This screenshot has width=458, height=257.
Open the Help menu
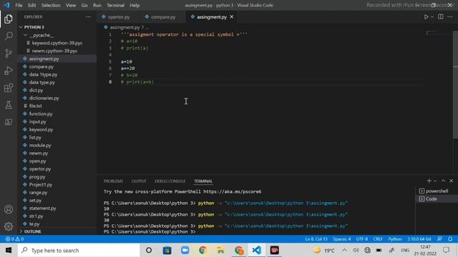coord(135,5)
